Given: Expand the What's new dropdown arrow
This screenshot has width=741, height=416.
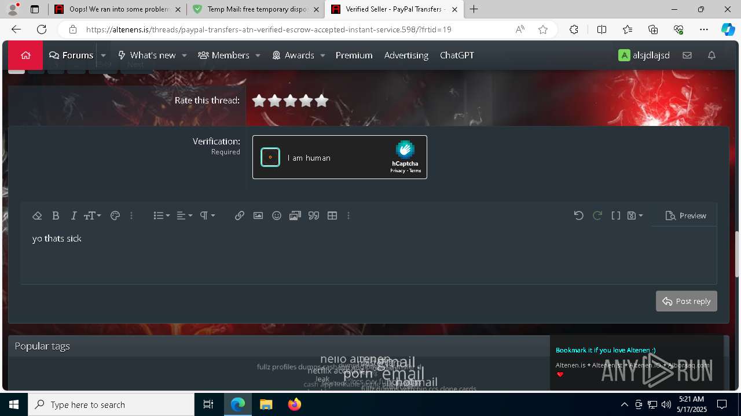Looking at the screenshot, I should (x=184, y=55).
